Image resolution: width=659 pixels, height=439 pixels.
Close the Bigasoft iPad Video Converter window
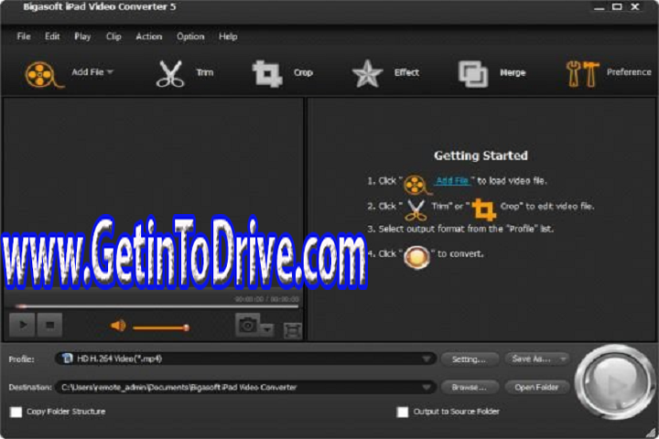click(x=635, y=6)
